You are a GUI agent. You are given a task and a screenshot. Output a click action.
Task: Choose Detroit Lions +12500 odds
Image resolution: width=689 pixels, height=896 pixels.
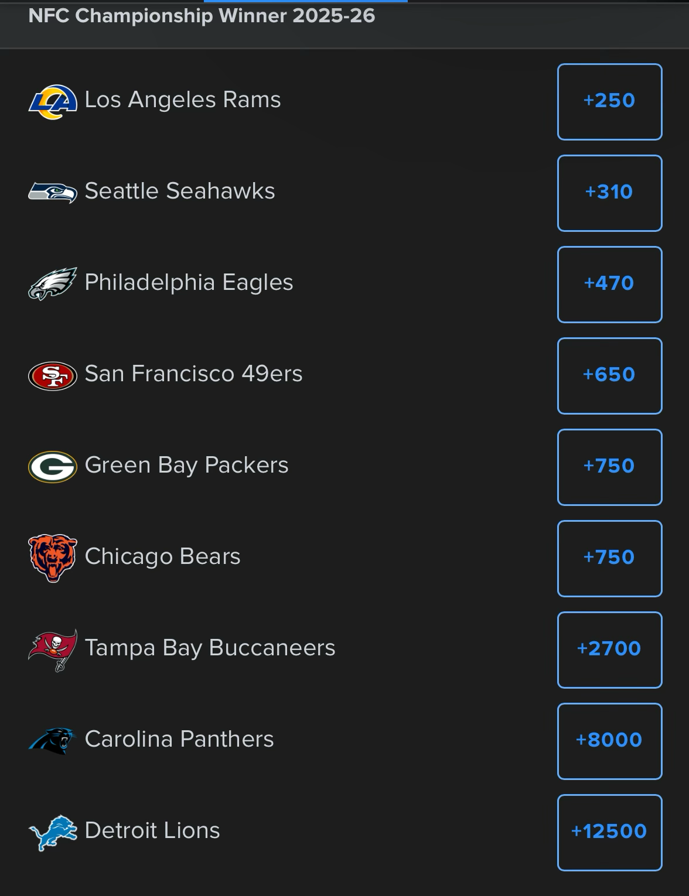609,833
